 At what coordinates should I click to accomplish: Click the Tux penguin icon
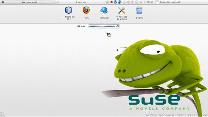pyautogui.click(x=109, y=35)
